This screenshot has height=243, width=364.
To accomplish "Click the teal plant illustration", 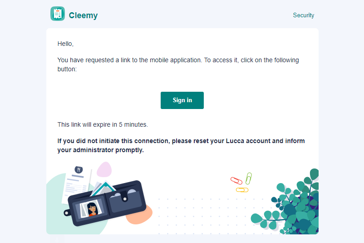I will click(288, 204).
